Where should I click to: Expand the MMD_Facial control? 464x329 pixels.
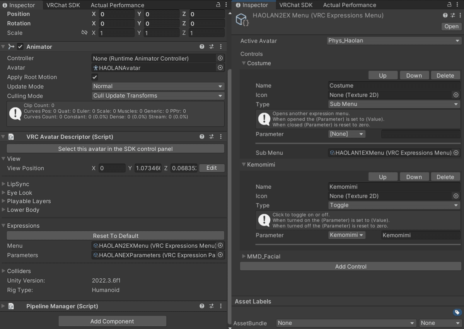pyautogui.click(x=244, y=256)
